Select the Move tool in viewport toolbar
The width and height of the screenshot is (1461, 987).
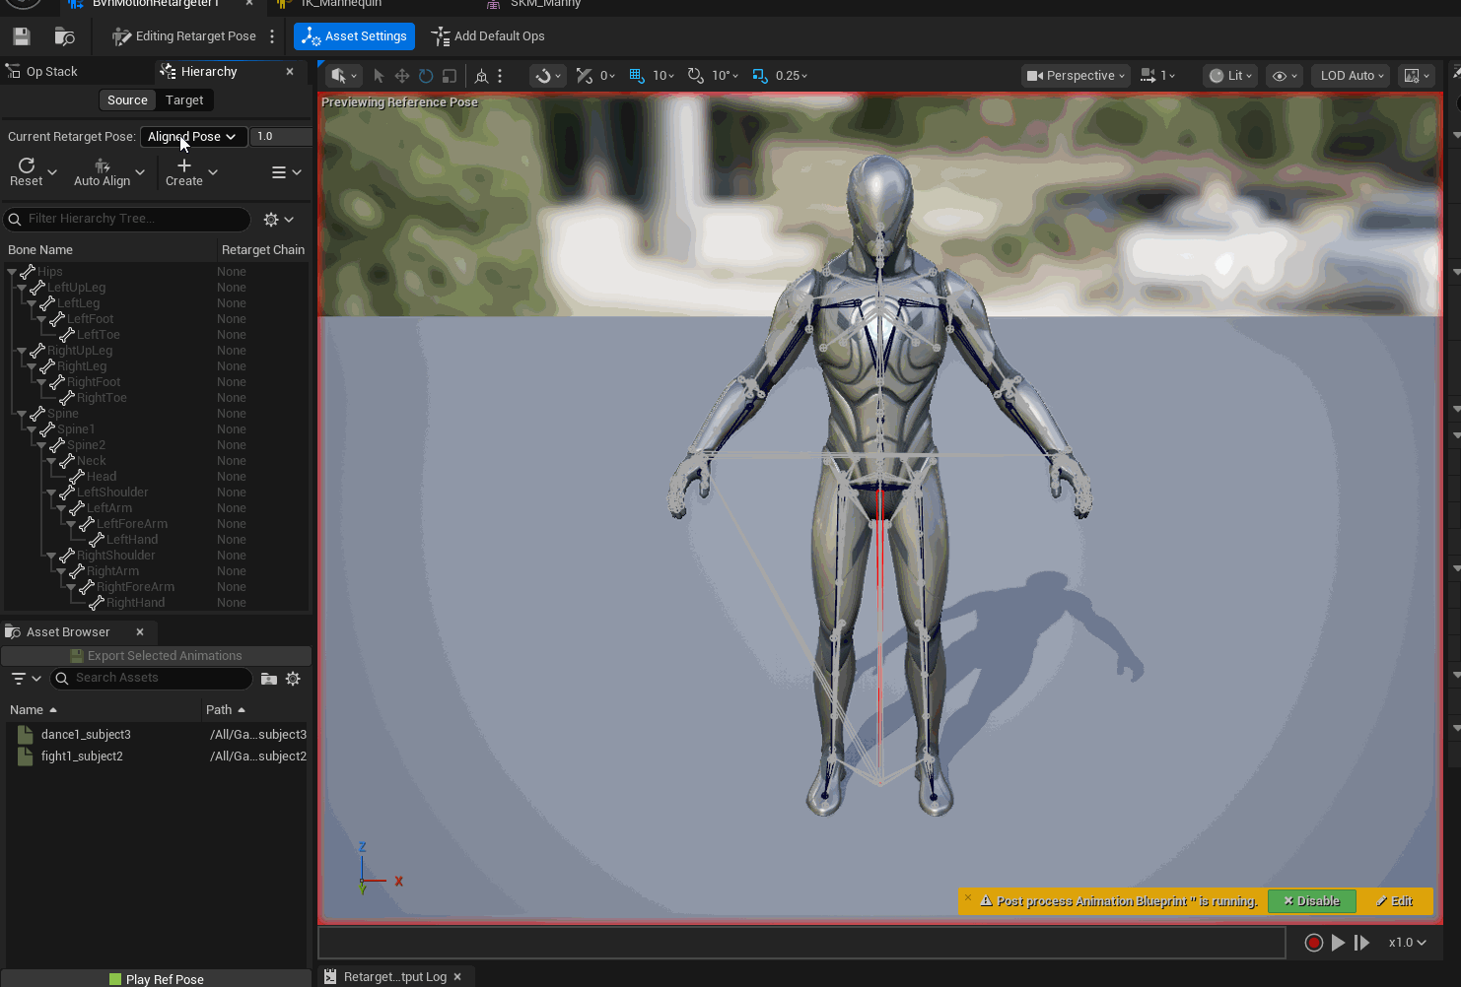tap(400, 75)
